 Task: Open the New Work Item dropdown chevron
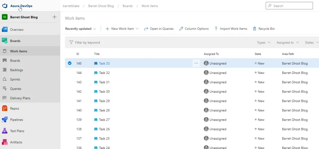[137, 29]
